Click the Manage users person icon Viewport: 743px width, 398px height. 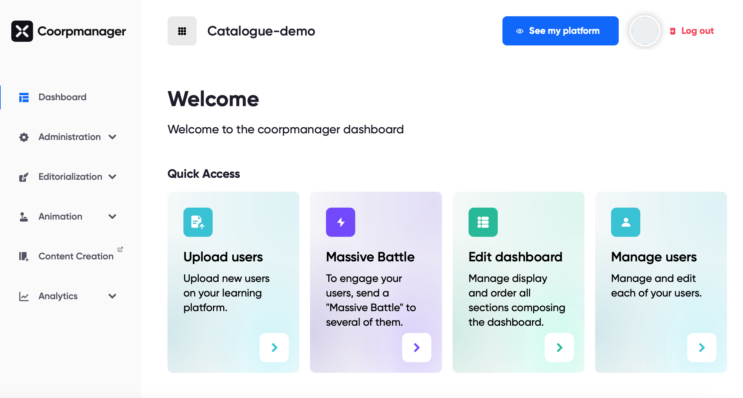pyautogui.click(x=626, y=222)
